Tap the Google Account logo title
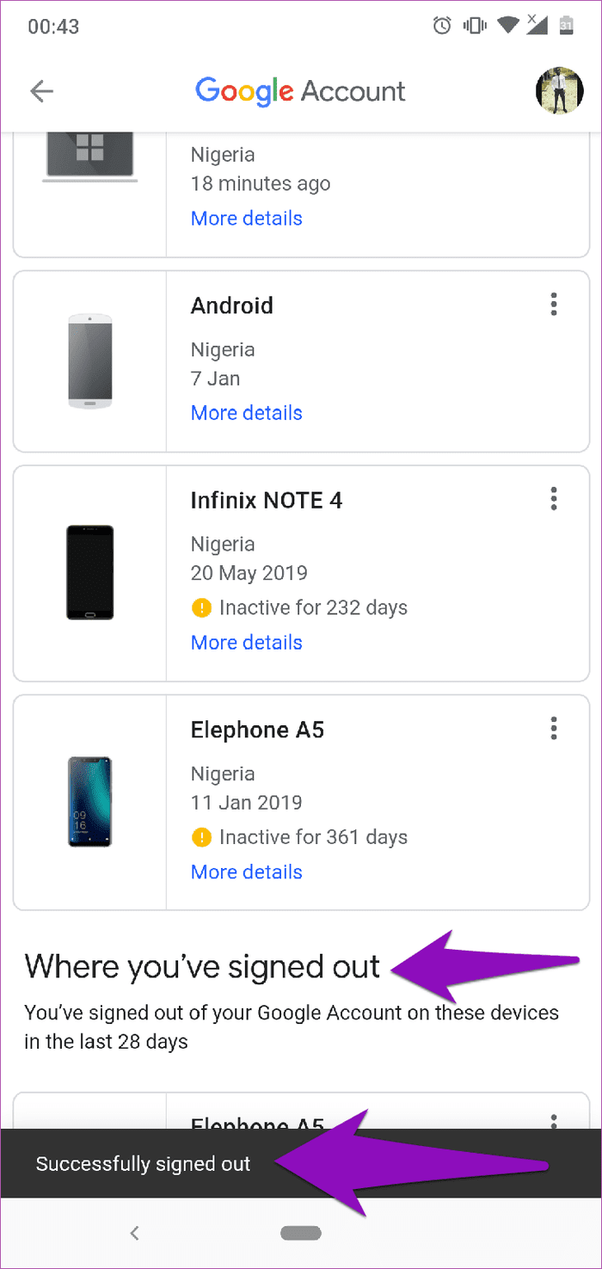The width and height of the screenshot is (602, 1269). pyautogui.click(x=300, y=92)
